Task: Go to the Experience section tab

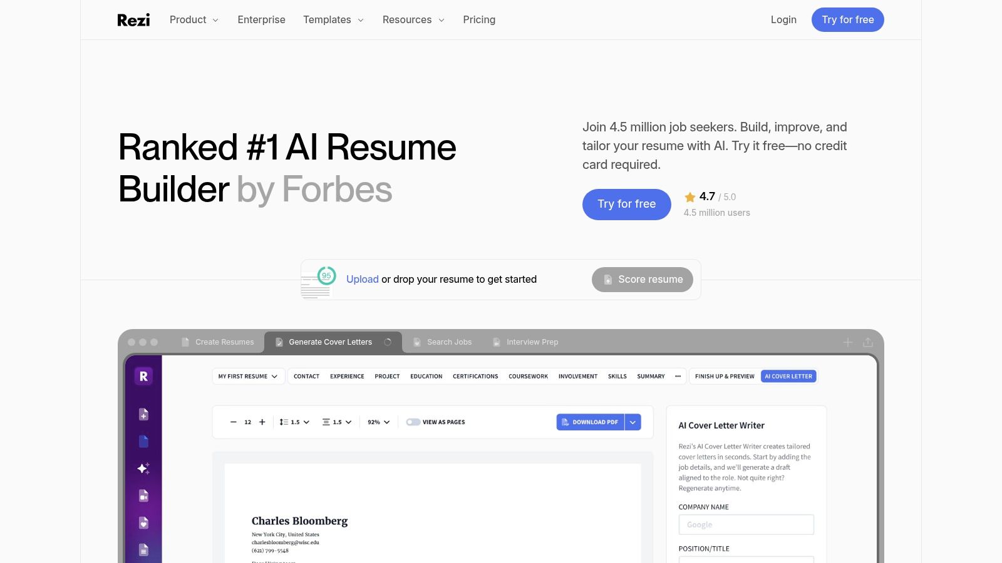Action: tap(347, 377)
